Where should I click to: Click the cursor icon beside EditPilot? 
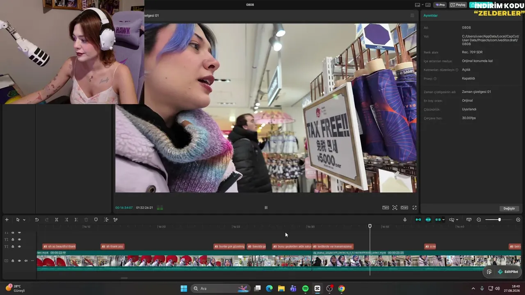[x=489, y=272]
